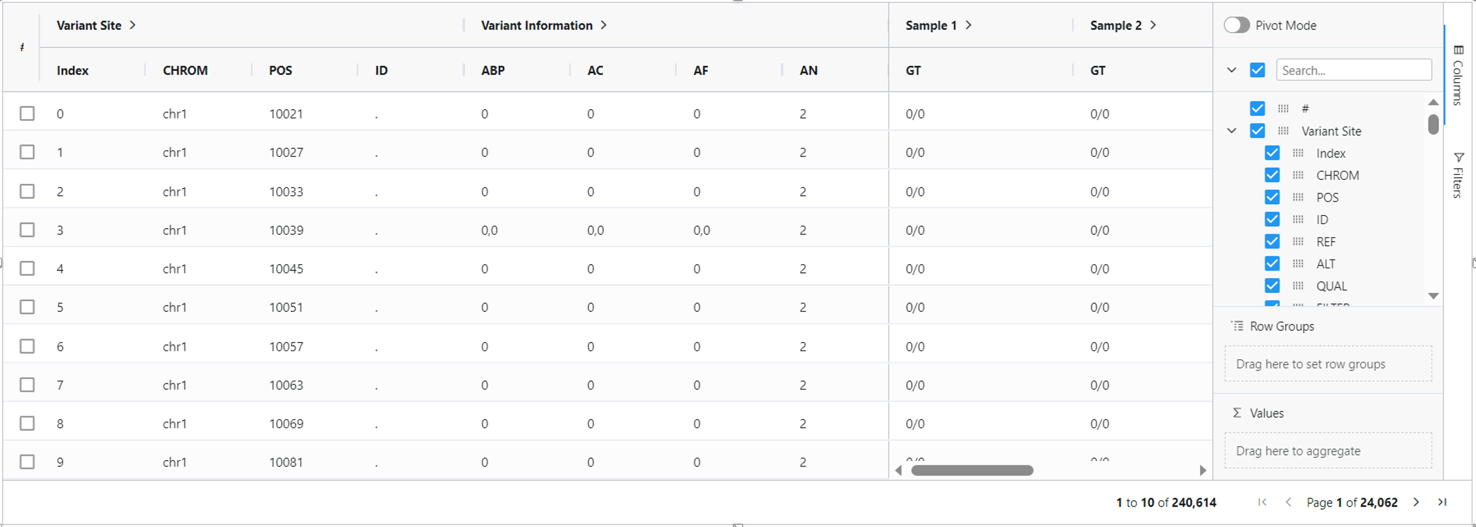Toggle Pivot Mode switch
This screenshot has width=1476, height=527.
click(x=1237, y=25)
